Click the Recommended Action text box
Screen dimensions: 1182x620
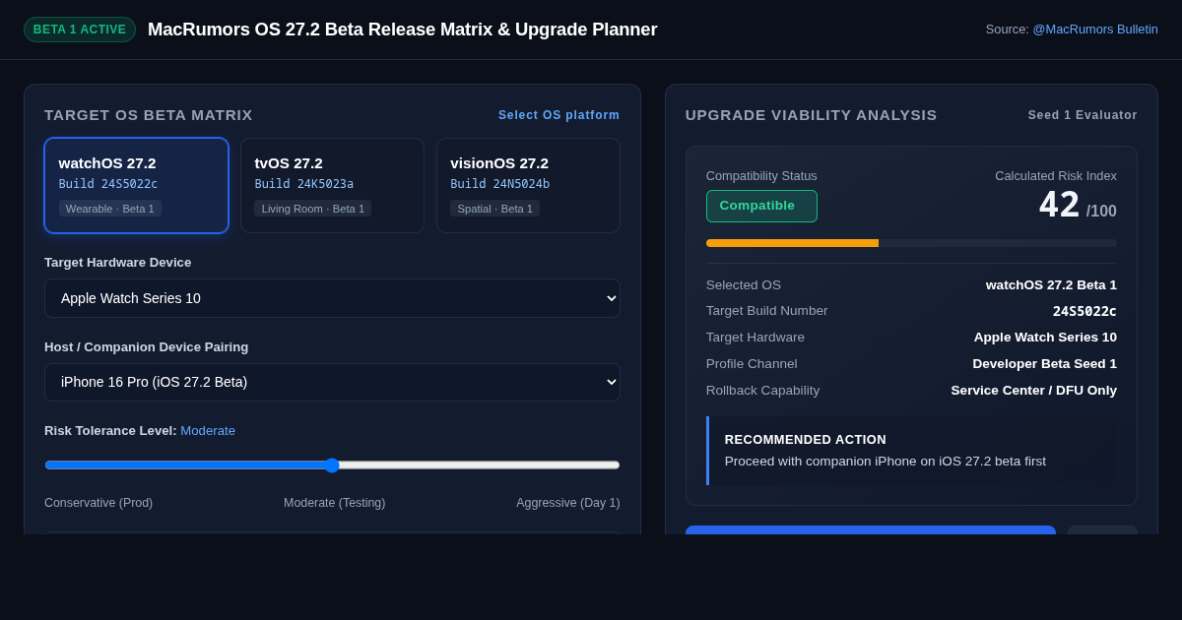(911, 451)
